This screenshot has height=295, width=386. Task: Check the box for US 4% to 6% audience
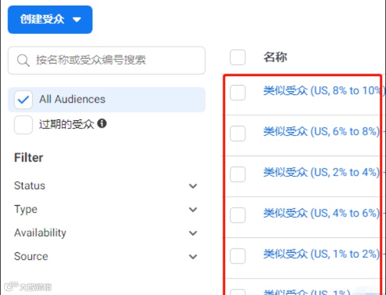[x=238, y=215]
